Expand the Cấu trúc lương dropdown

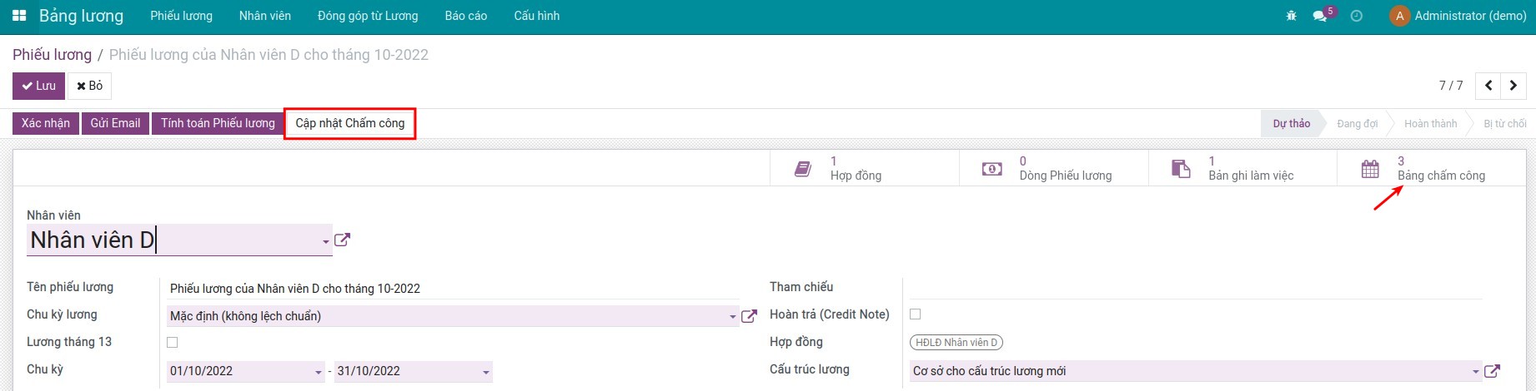pyautogui.click(x=1475, y=372)
